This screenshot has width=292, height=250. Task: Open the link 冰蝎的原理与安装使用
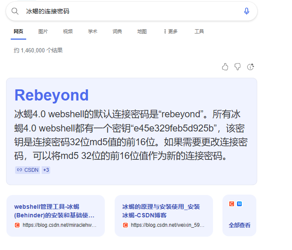[161, 211]
